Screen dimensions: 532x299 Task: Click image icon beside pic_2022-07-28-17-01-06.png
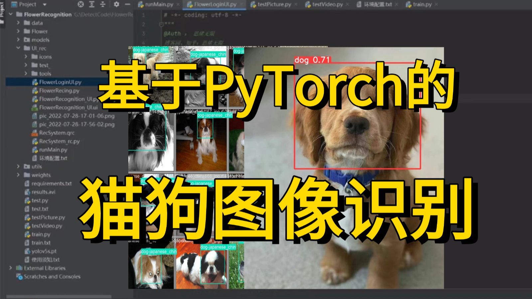(35, 116)
